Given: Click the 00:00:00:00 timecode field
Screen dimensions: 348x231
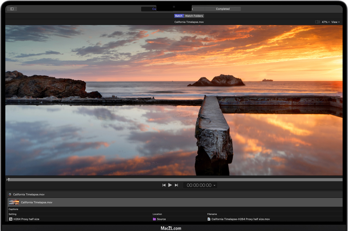Looking at the screenshot, I should 199,185.
